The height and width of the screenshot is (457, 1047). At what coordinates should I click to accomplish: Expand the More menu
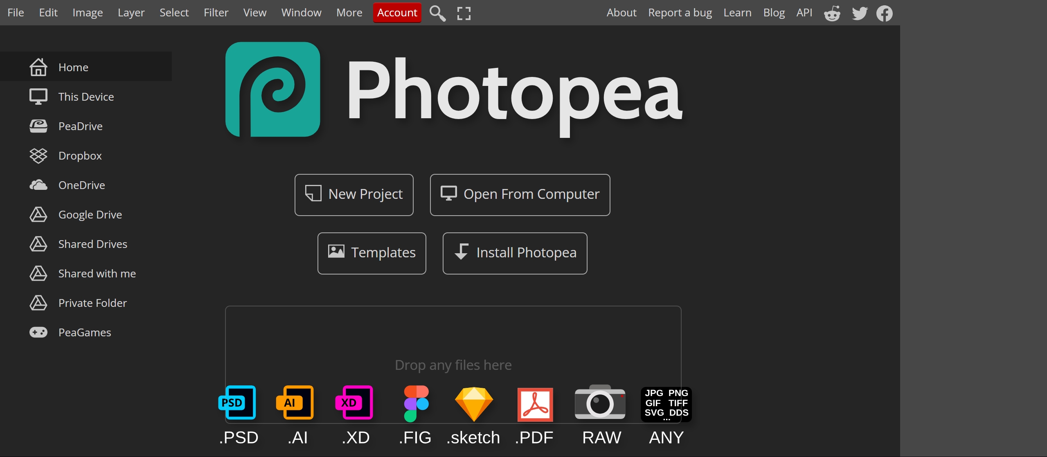pyautogui.click(x=349, y=13)
